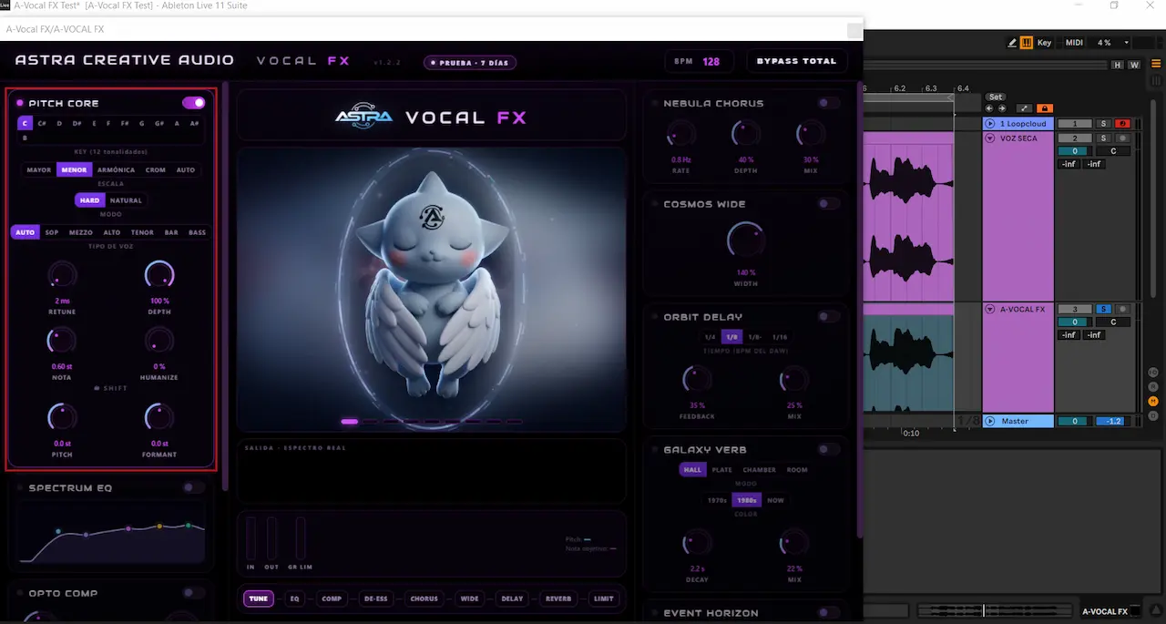Solo the 1 Loopcloud track
The width and height of the screenshot is (1166, 624).
pyautogui.click(x=1103, y=124)
